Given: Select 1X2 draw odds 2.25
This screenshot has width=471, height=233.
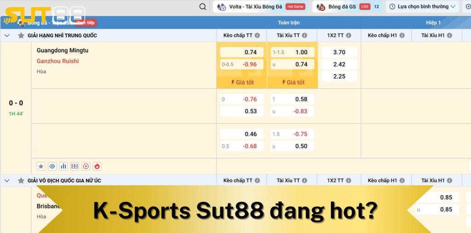Looking at the screenshot, I should (x=339, y=76).
